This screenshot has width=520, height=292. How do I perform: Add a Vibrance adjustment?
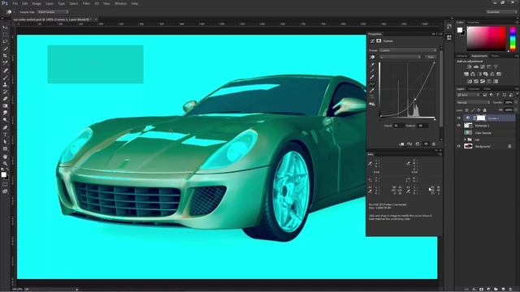[x=496, y=67]
